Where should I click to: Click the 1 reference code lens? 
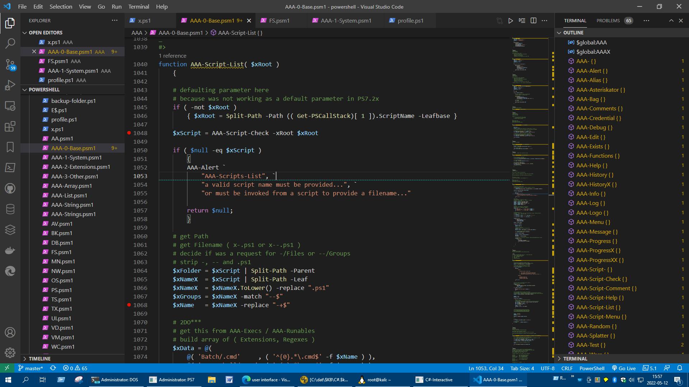click(x=172, y=56)
